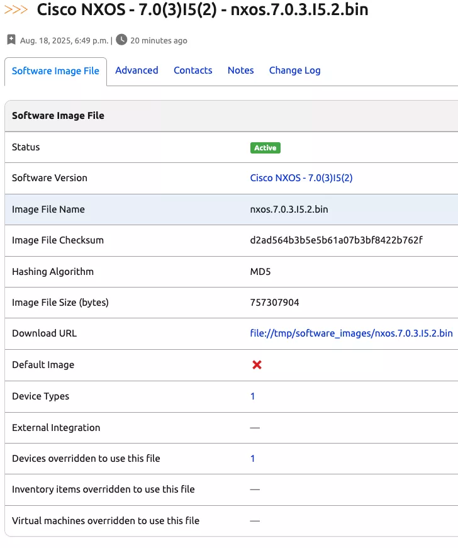Click the Image File Checksum hash value

click(336, 240)
